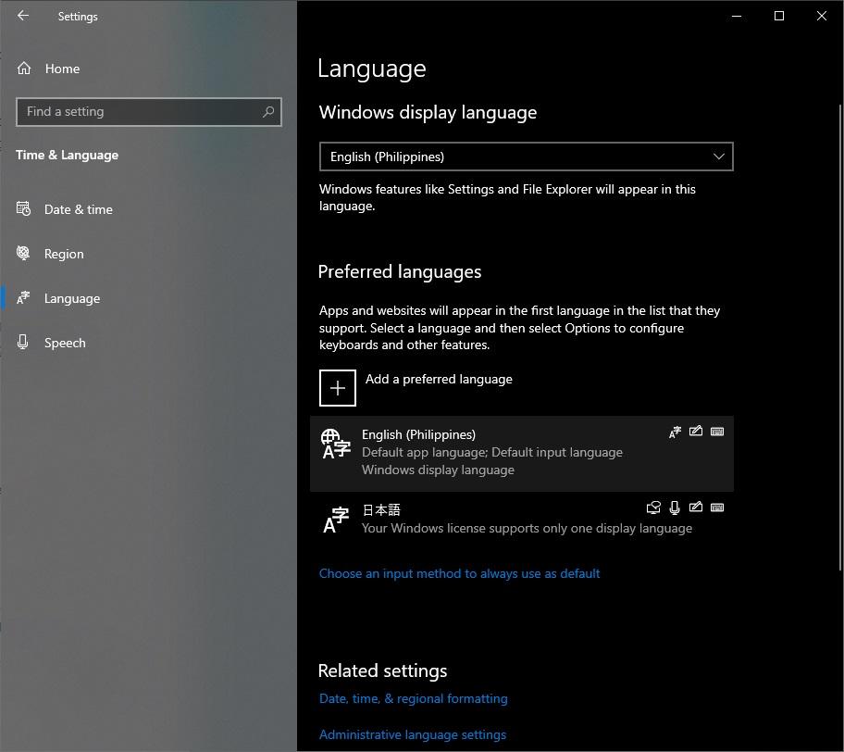Click the Home icon in the sidebar
Image resolution: width=844 pixels, height=752 pixels.
click(22, 68)
